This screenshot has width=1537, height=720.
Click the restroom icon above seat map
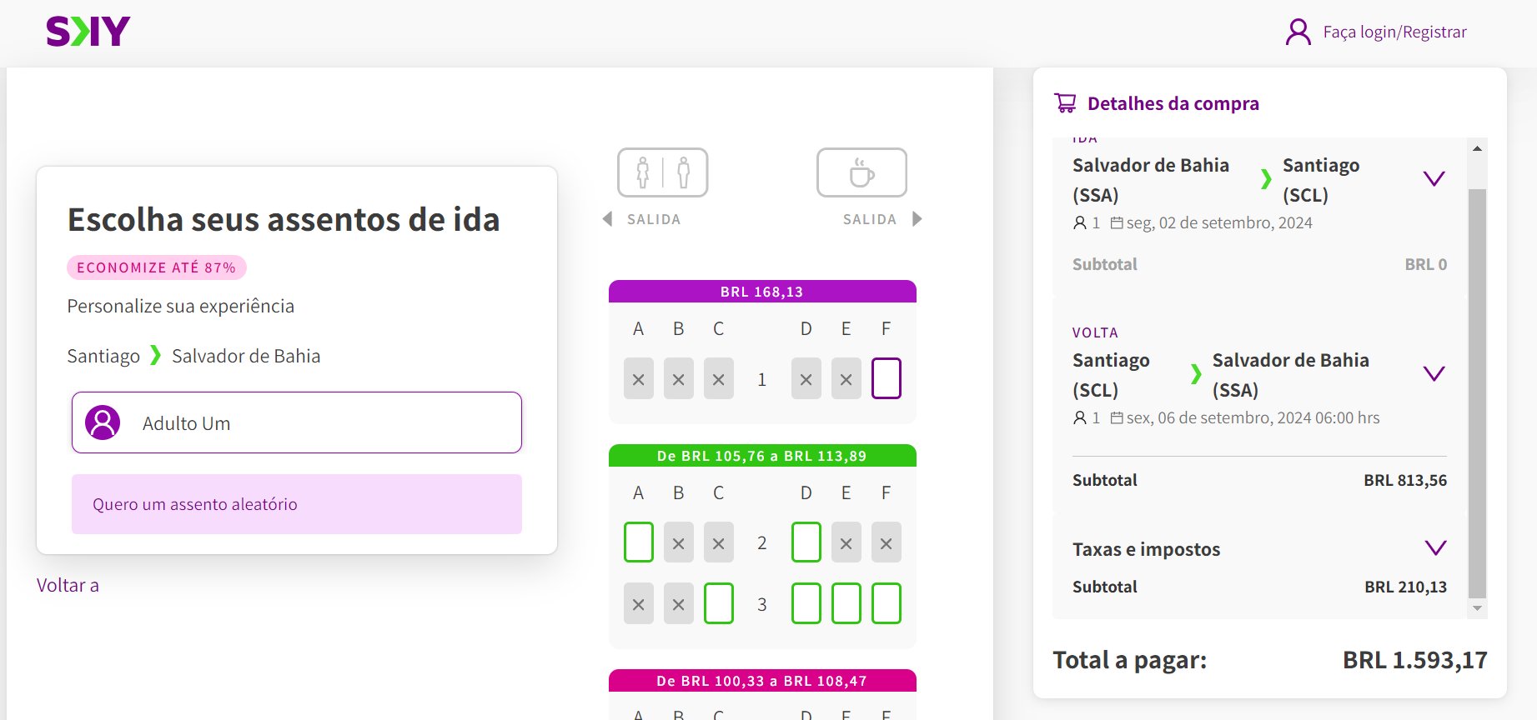(x=662, y=172)
